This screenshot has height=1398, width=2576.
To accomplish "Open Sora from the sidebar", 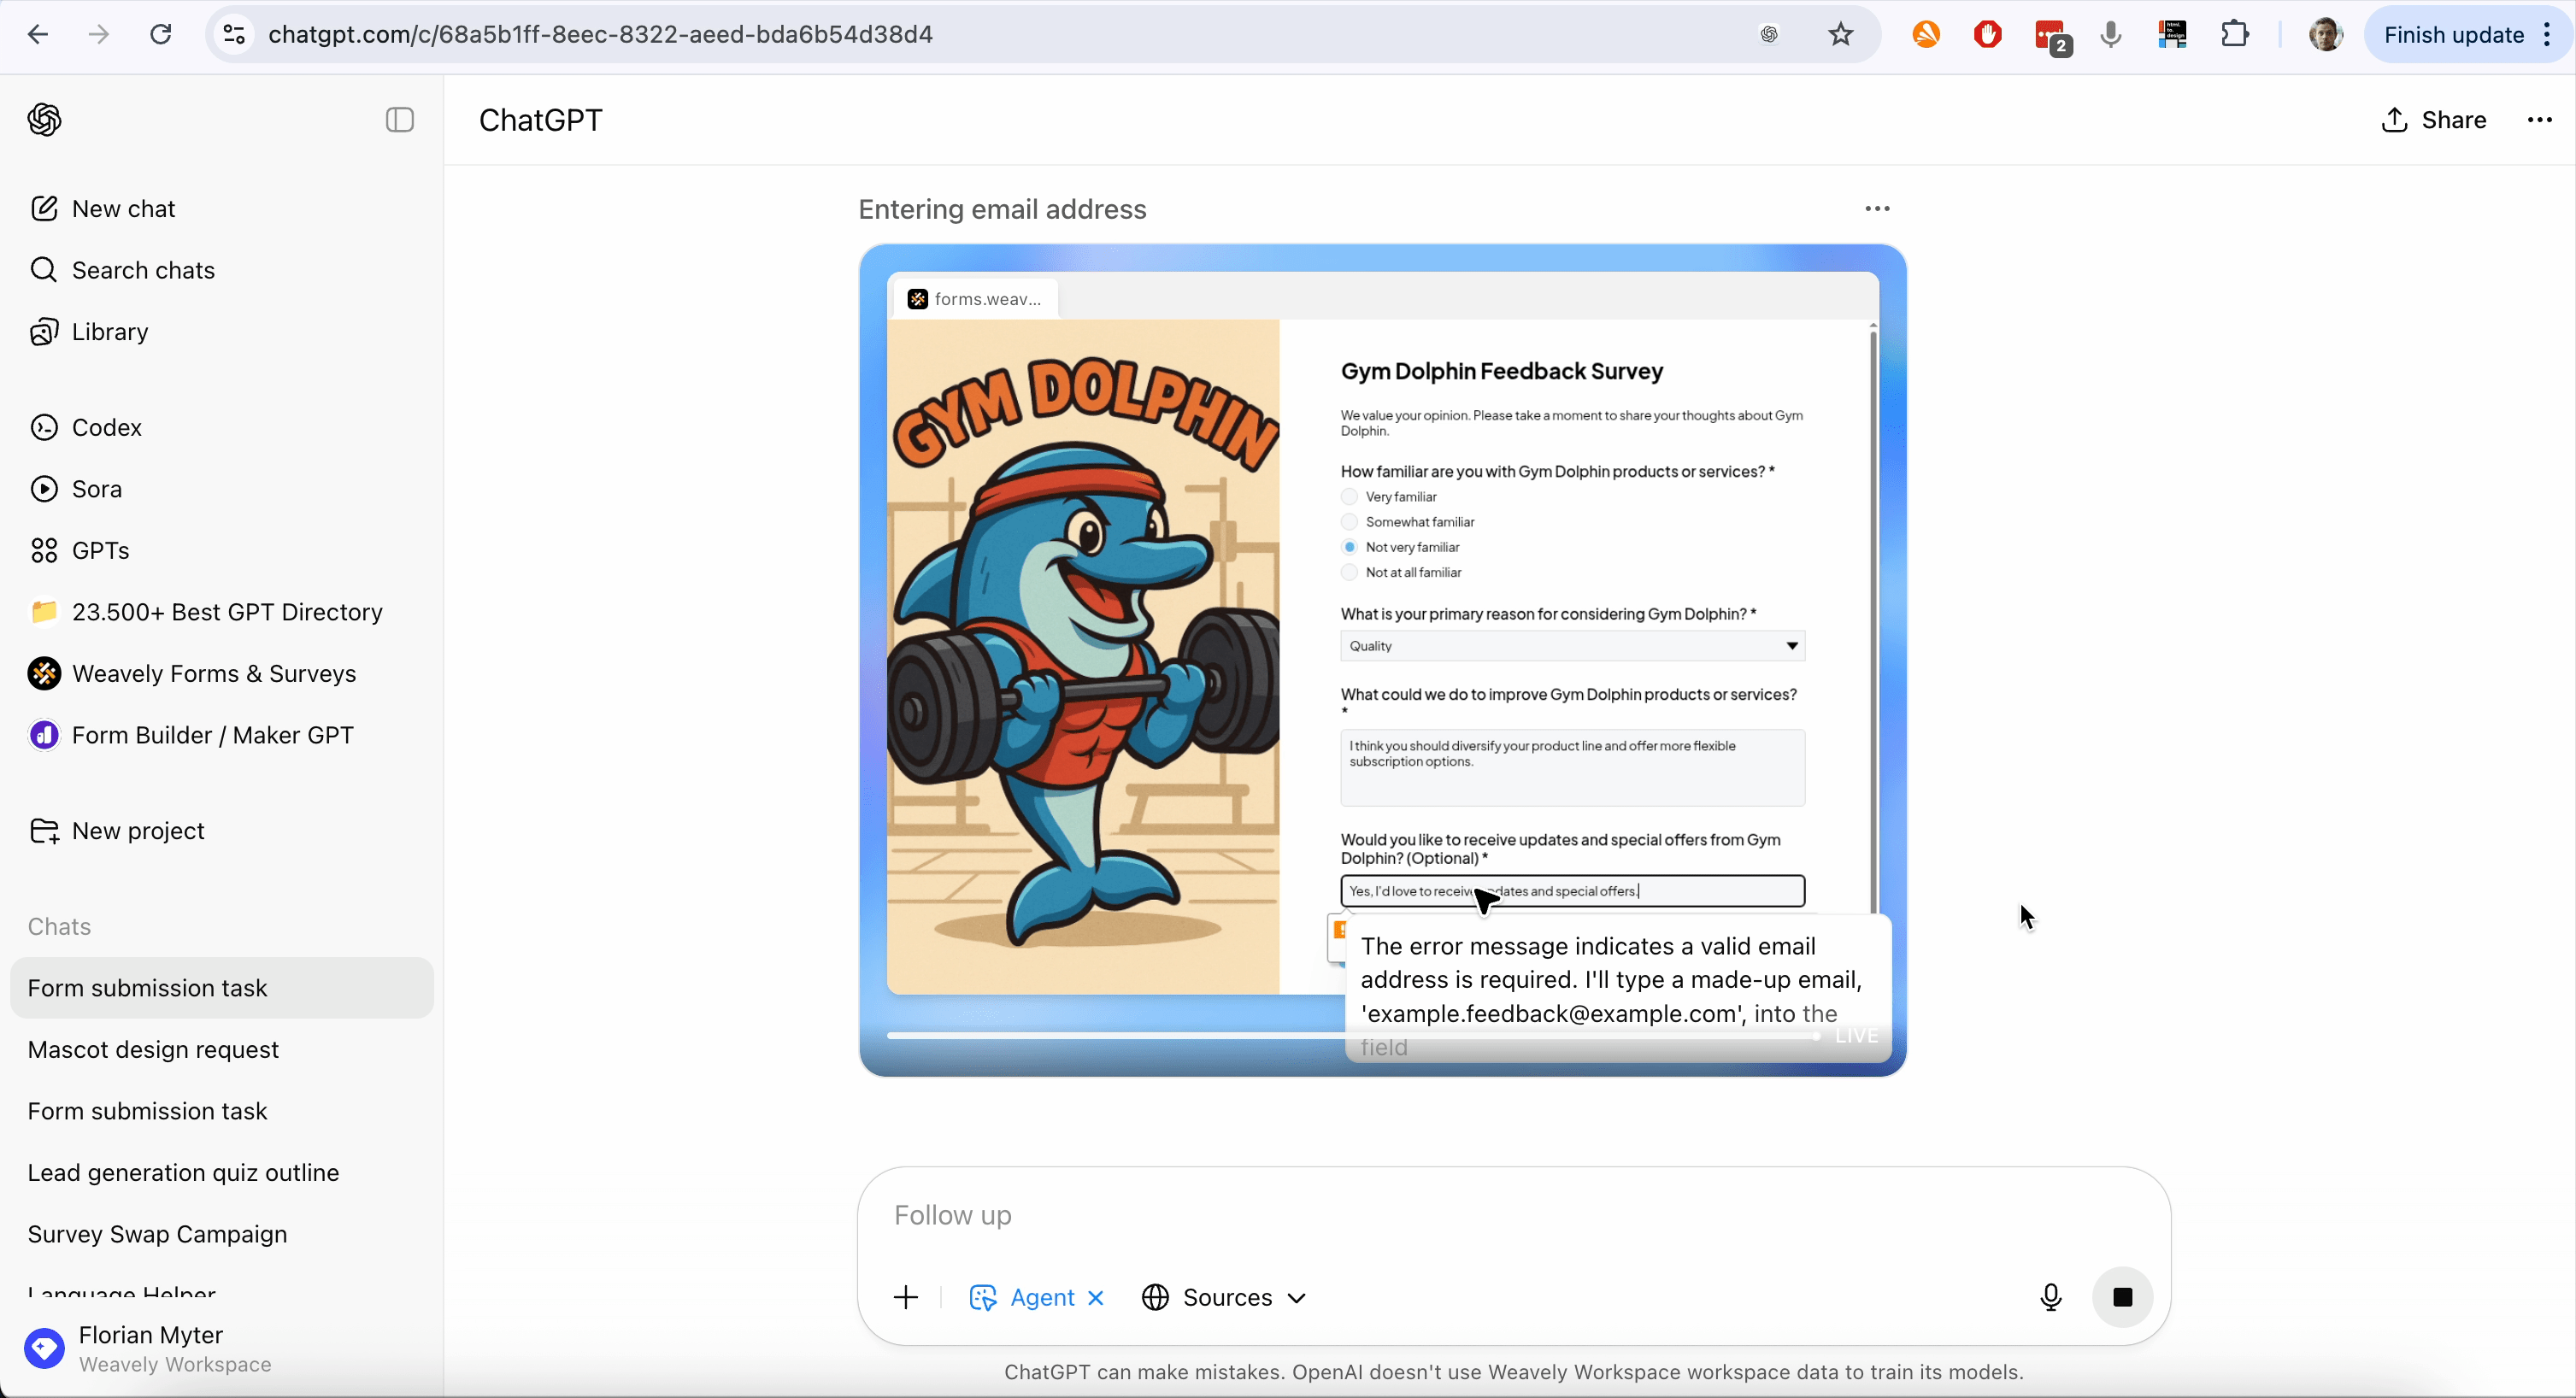I will coord(222,489).
